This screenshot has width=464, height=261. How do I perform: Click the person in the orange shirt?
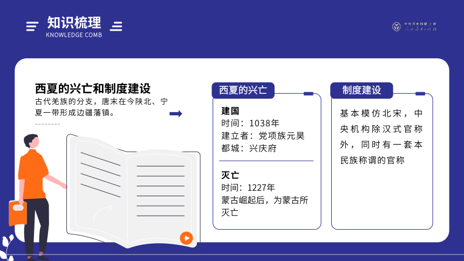[37, 197]
